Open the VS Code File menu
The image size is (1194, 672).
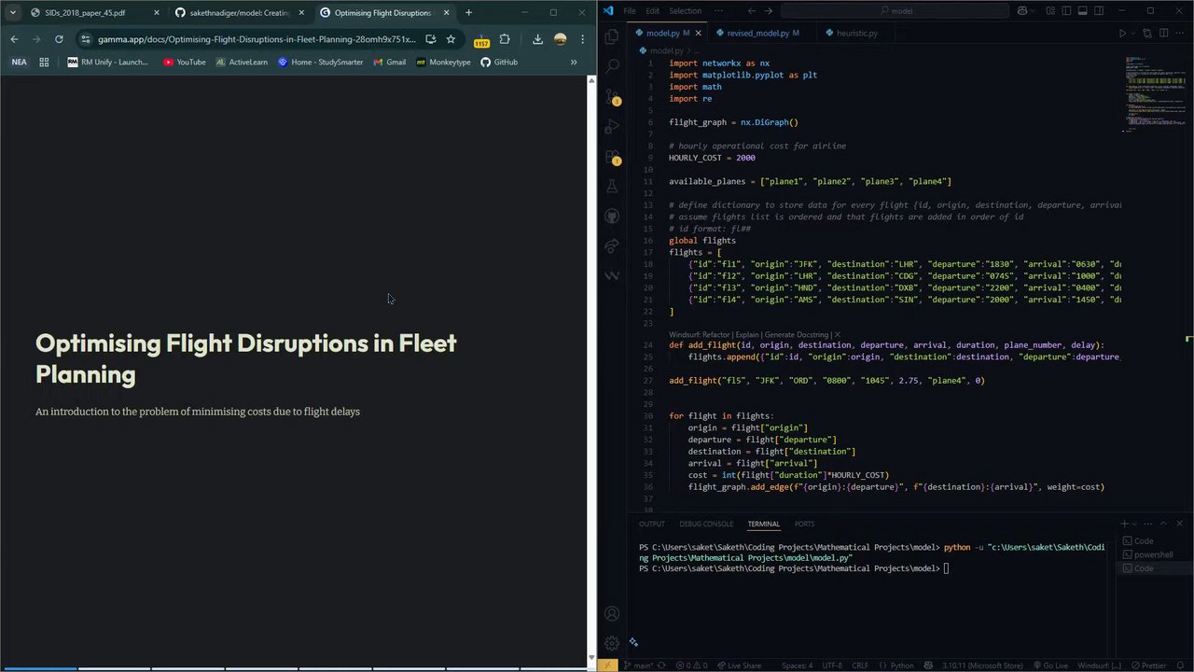tap(630, 11)
